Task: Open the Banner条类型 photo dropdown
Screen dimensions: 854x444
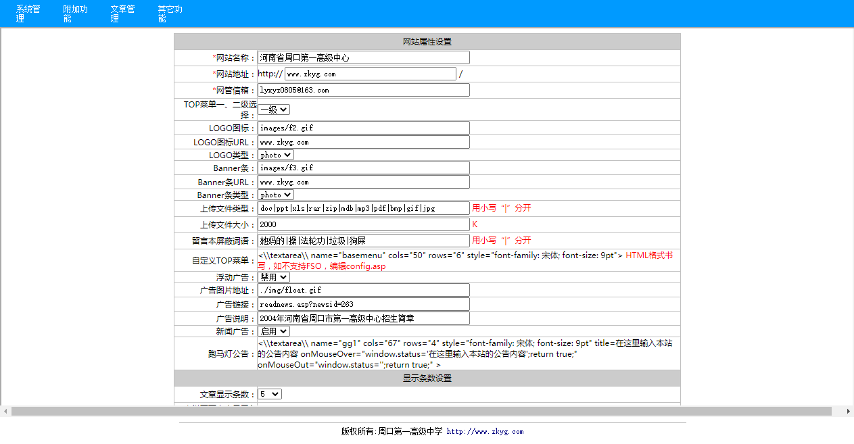Action: [276, 195]
